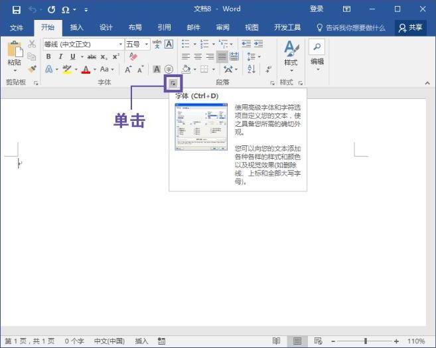The height and width of the screenshot is (348, 436).
Task: Switch to Web Layout view in status bar
Action: click(x=319, y=341)
